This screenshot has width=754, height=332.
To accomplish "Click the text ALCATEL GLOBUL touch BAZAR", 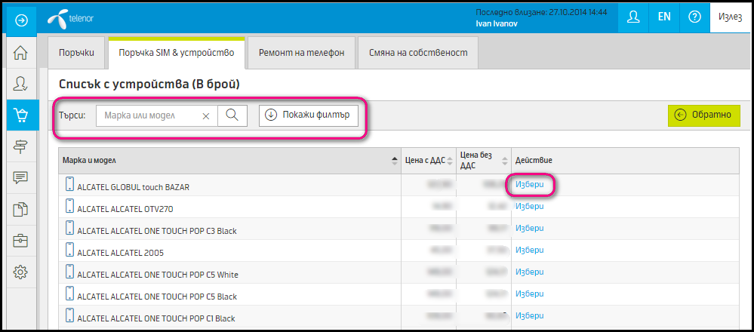I will [x=133, y=187].
